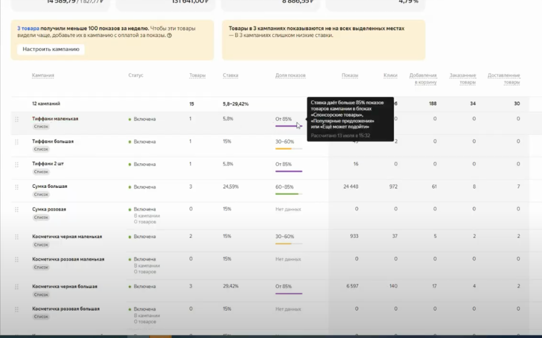Click the Ставка column header

coord(230,75)
